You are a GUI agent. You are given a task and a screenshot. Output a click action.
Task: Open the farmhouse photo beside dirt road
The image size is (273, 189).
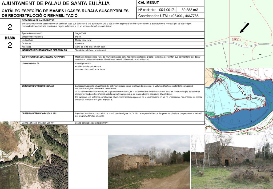149,162
